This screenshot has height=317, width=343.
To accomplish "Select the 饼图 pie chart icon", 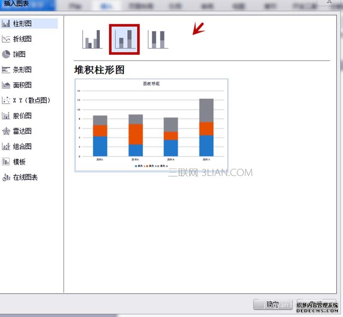I will pos(6,54).
